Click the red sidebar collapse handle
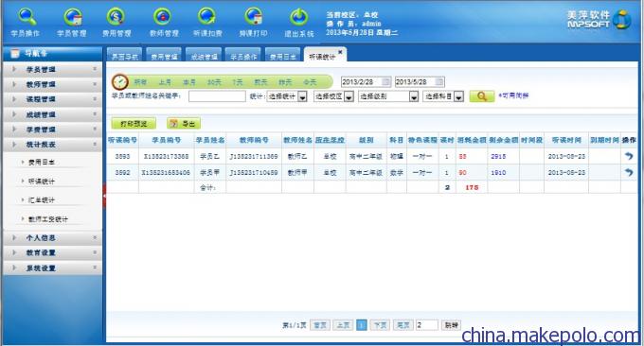This screenshot has height=346, width=644. tap(104, 196)
